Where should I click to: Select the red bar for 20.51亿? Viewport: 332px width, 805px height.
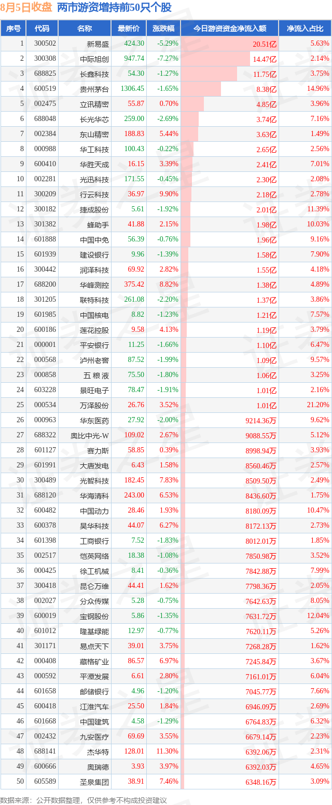pos(230,44)
